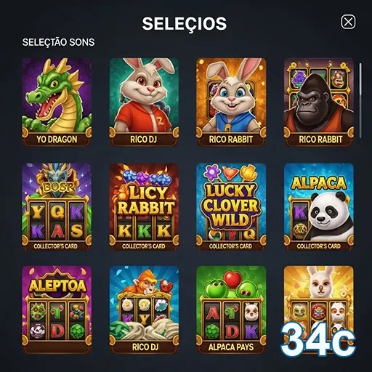Select the white llama yellow slot card
Screen dimensions: 372x372
(x=319, y=310)
